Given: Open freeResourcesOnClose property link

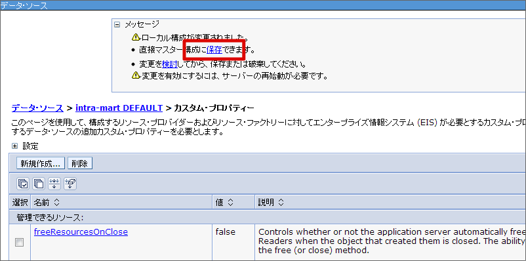Looking at the screenshot, I should 81,231.
